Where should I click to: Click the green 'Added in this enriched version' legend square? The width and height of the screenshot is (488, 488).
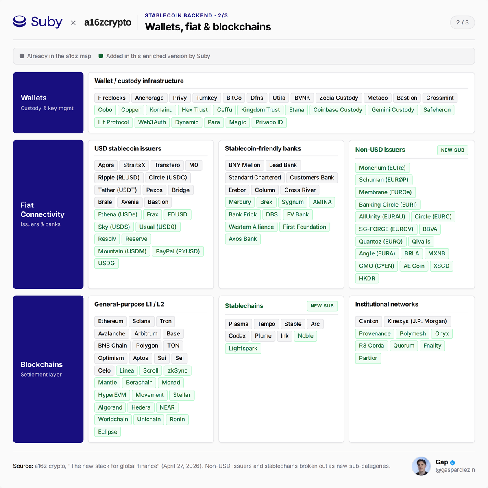[x=101, y=56]
